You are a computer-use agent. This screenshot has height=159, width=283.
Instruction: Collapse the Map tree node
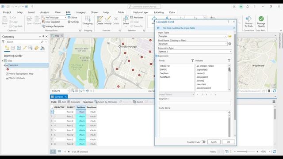tap(2, 61)
